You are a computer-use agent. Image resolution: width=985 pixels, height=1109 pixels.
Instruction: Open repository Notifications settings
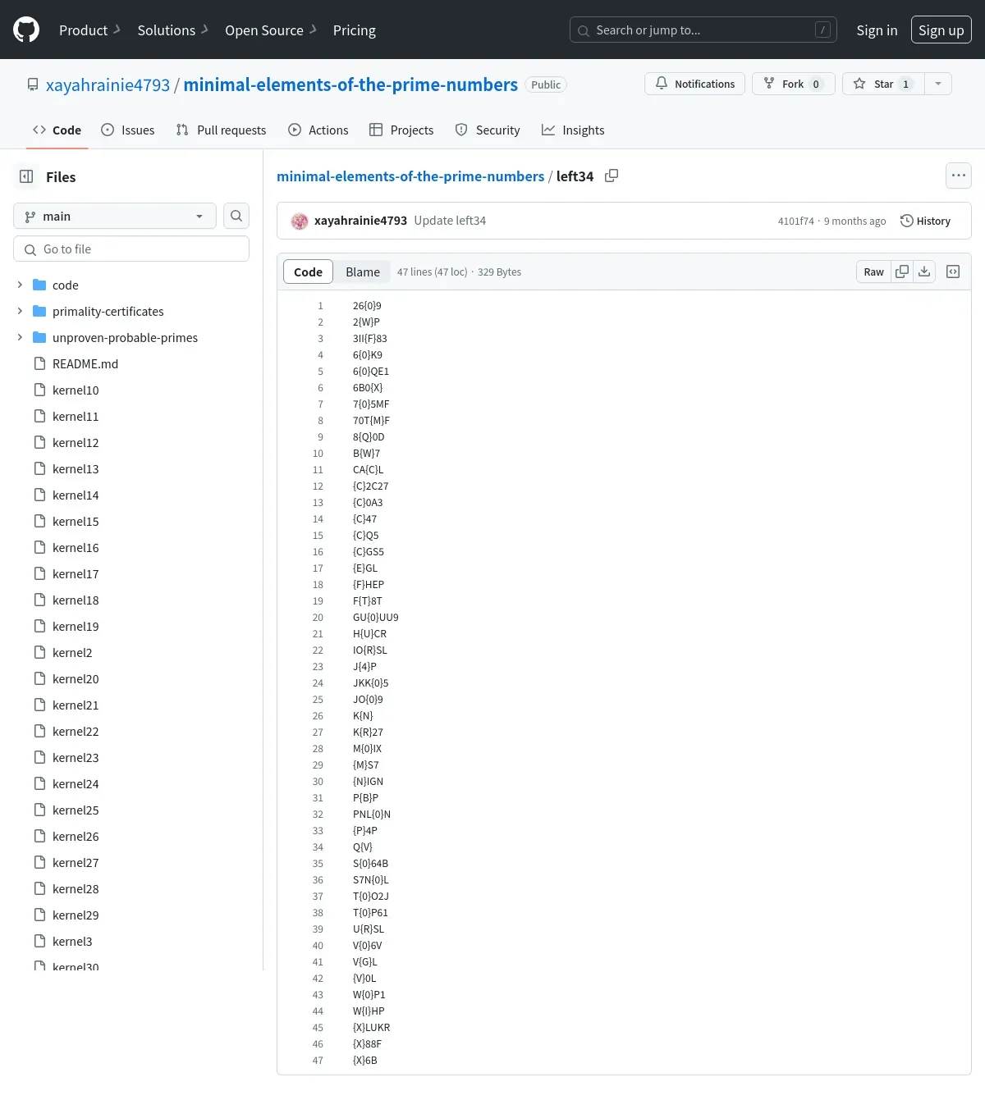(x=695, y=84)
